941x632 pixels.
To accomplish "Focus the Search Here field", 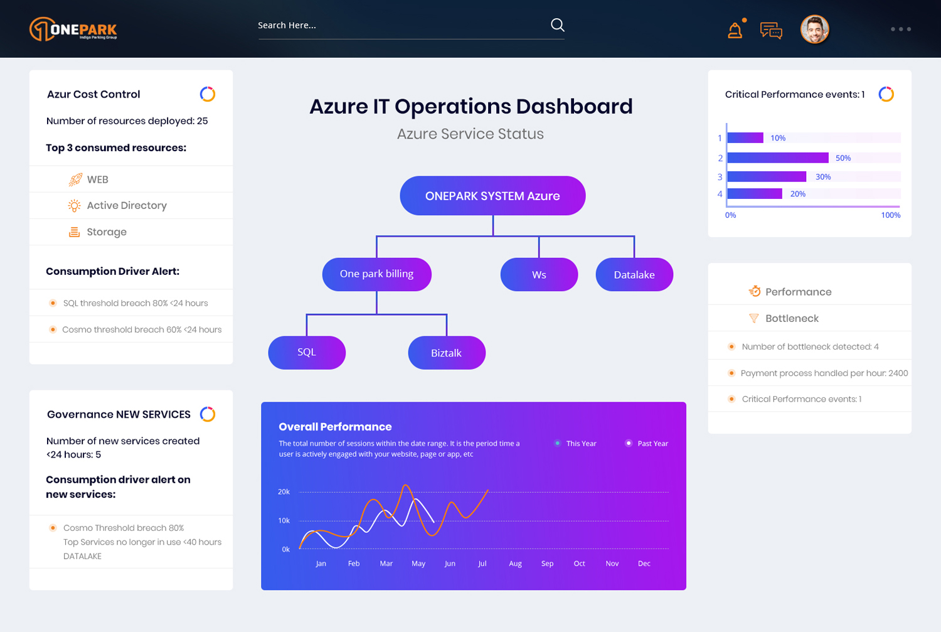I will [411, 26].
